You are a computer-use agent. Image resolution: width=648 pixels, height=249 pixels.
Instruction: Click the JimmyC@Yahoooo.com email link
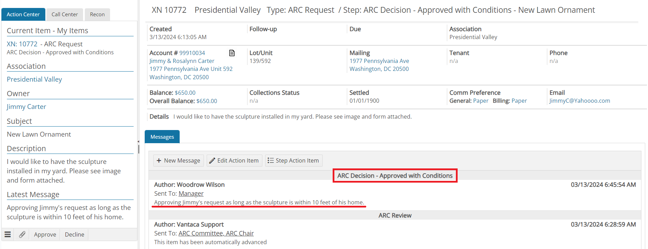click(580, 101)
